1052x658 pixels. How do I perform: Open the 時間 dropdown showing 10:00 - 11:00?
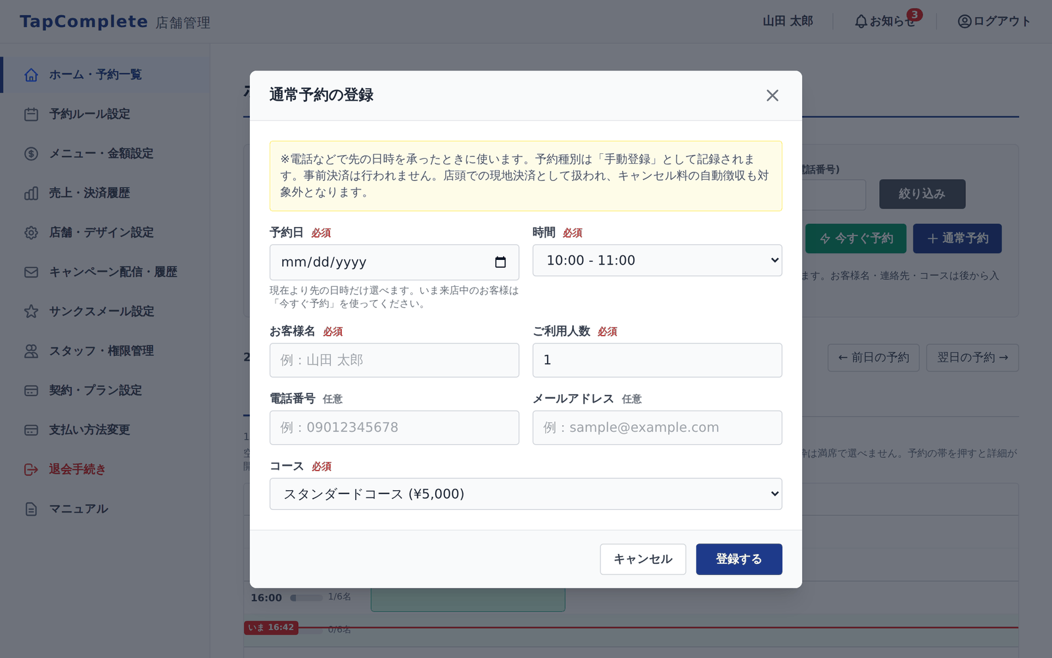pyautogui.click(x=657, y=261)
